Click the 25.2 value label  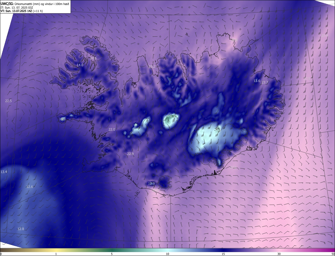coord(152,66)
